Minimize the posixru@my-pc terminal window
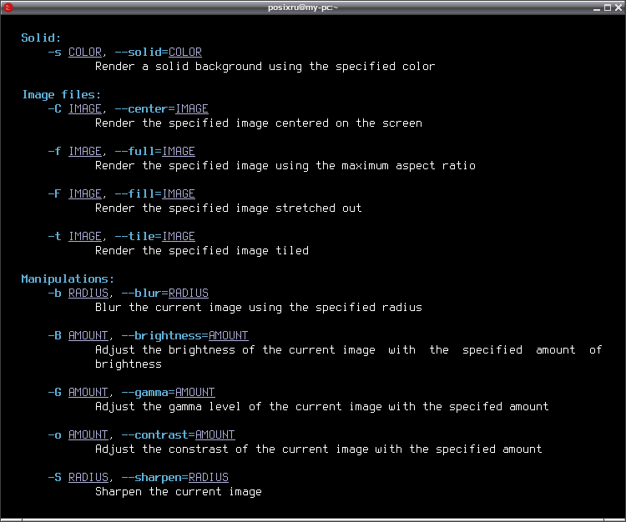Viewport: 626px width, 522px height. pos(597,8)
